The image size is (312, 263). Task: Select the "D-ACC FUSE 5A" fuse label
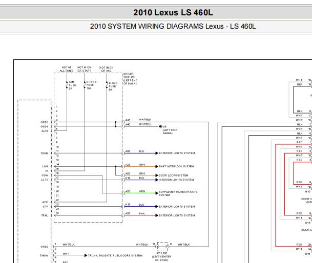[x=113, y=86]
